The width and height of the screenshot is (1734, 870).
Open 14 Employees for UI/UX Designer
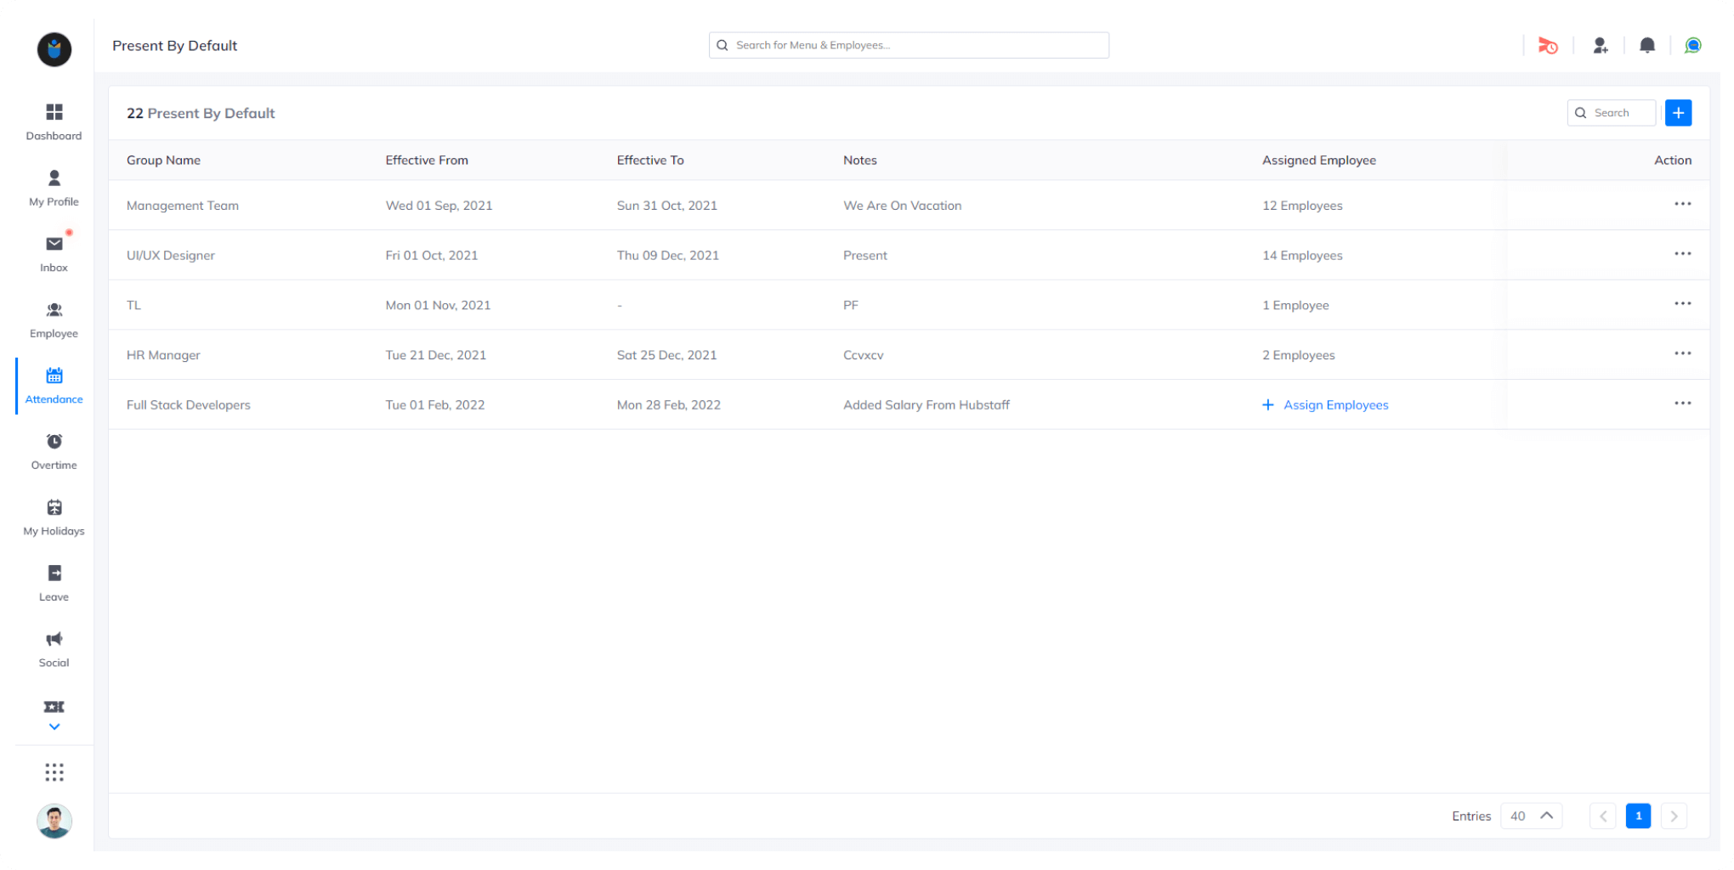coord(1302,256)
